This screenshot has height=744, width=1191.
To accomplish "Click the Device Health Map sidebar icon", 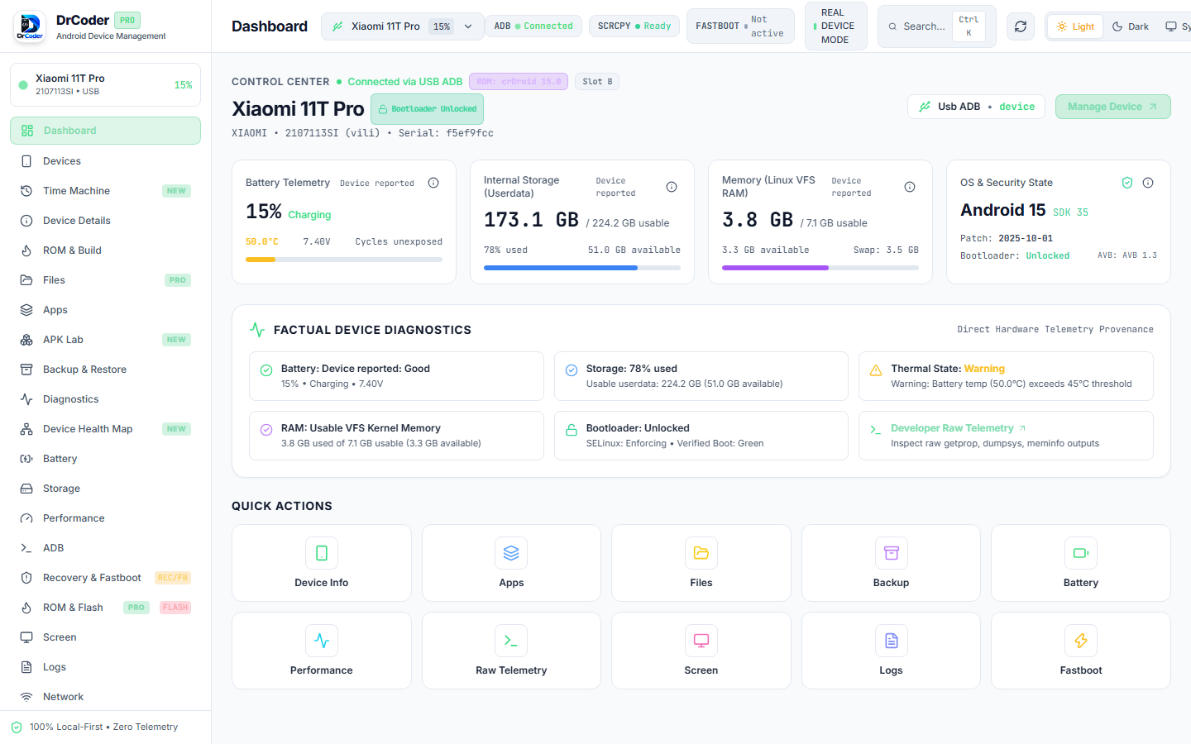I will pos(26,429).
